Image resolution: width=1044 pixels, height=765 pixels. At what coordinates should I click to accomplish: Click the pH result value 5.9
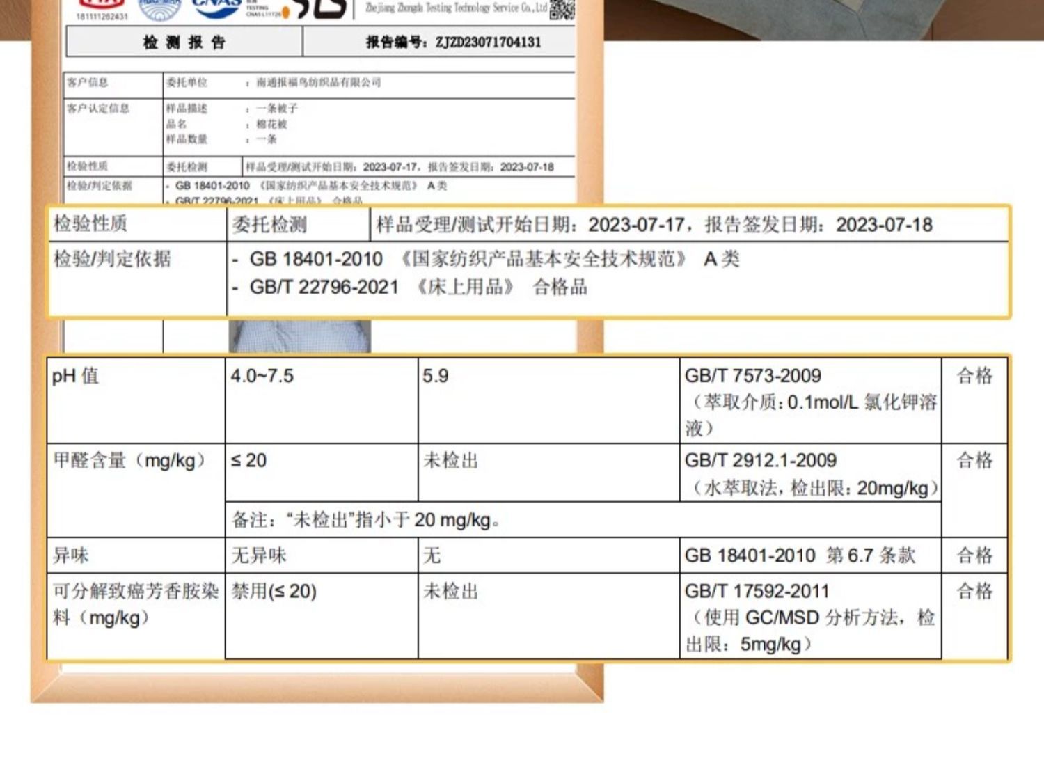pyautogui.click(x=436, y=376)
